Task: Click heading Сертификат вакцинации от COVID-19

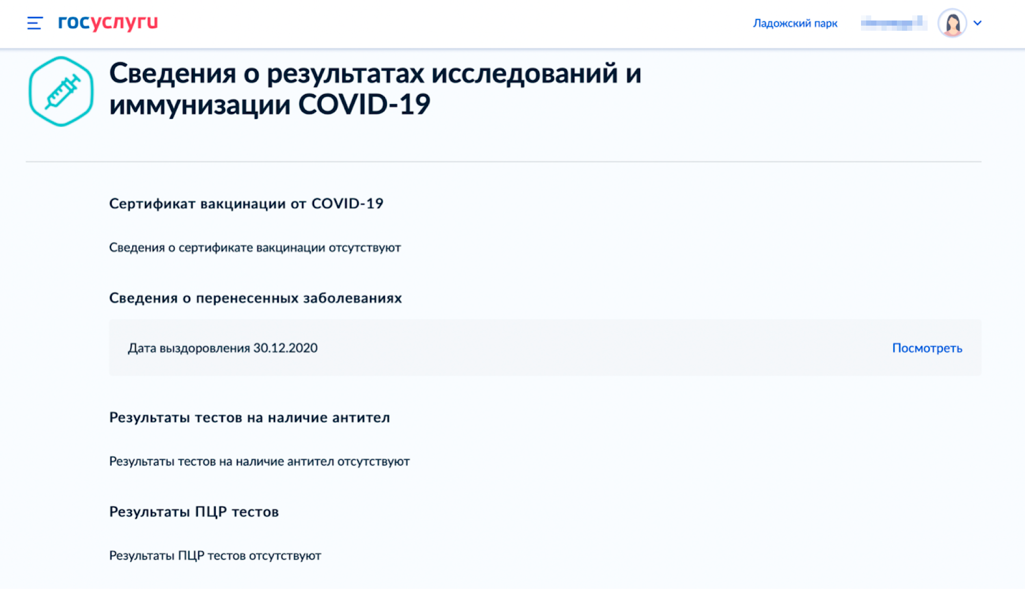Action: tap(246, 204)
